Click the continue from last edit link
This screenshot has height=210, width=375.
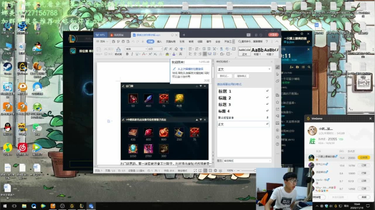pyautogui.click(x=190, y=69)
